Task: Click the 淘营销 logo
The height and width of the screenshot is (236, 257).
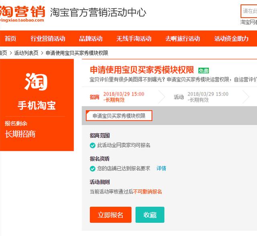Action: 22,14
